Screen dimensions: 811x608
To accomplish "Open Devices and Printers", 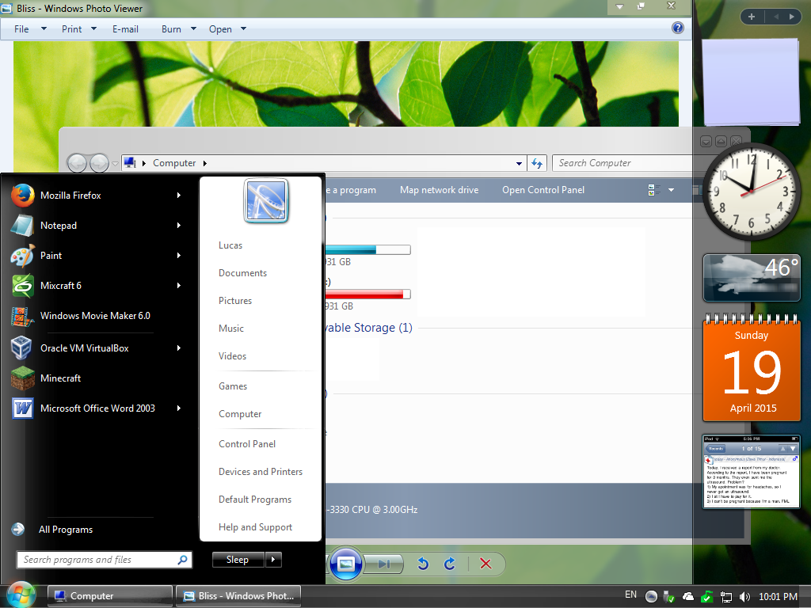I will [260, 472].
